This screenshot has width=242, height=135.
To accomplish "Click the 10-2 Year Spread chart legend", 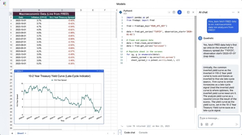I will pyautogui.click(x=59, y=80).
